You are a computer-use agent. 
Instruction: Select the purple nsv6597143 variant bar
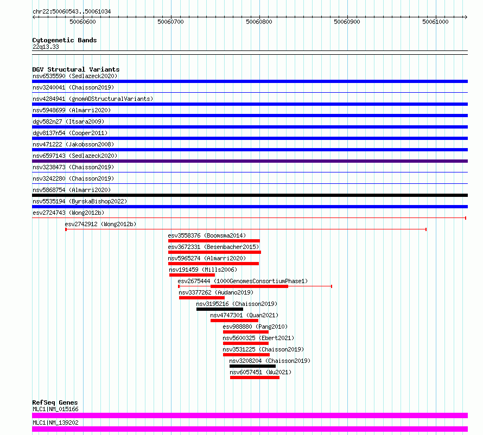250,161
